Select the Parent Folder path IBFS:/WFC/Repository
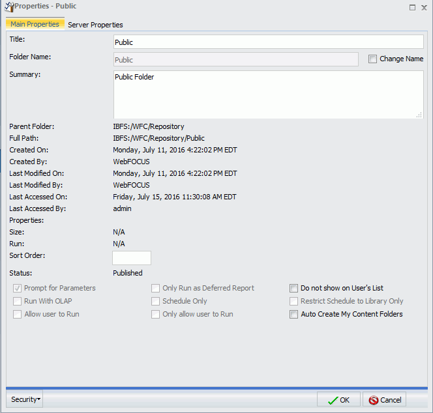The image size is (433, 413). (149, 126)
